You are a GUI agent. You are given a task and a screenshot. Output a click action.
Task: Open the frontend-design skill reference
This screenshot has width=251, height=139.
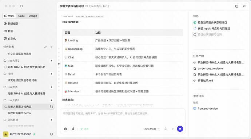206,109
